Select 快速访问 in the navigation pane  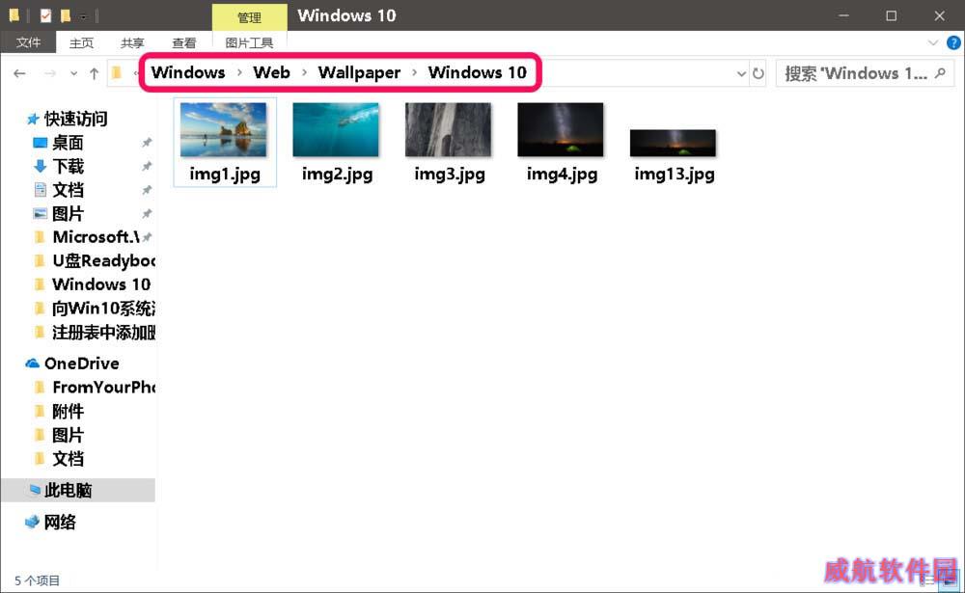75,119
